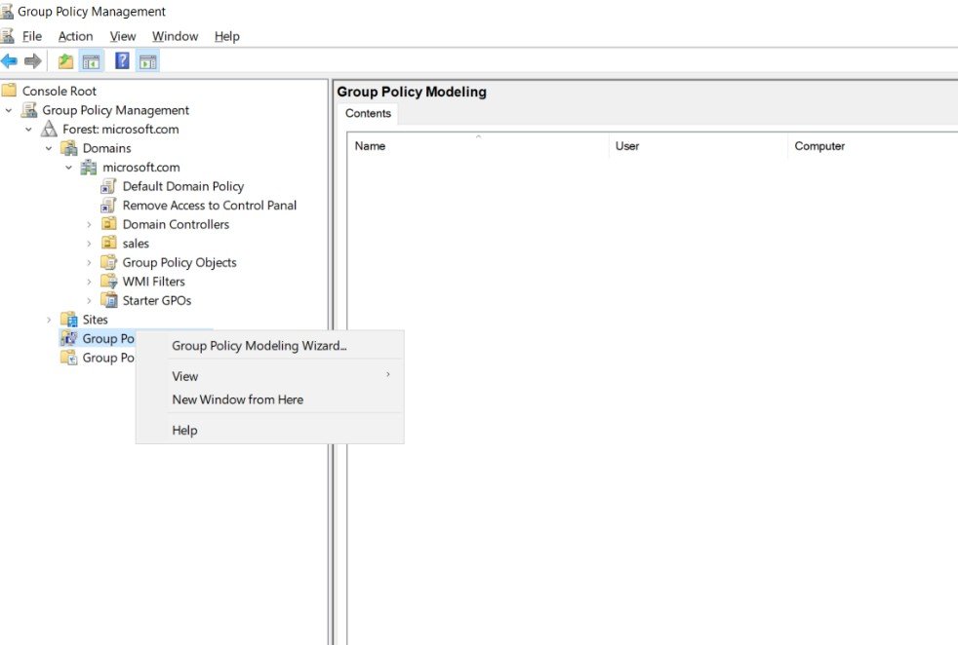Select the Domain Controllers label
The width and height of the screenshot is (958, 645).
pyautogui.click(x=176, y=224)
